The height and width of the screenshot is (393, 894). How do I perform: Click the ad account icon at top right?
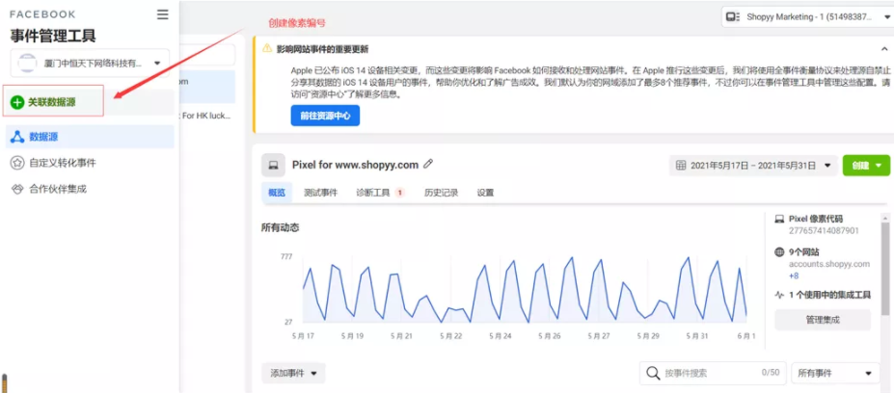(733, 17)
